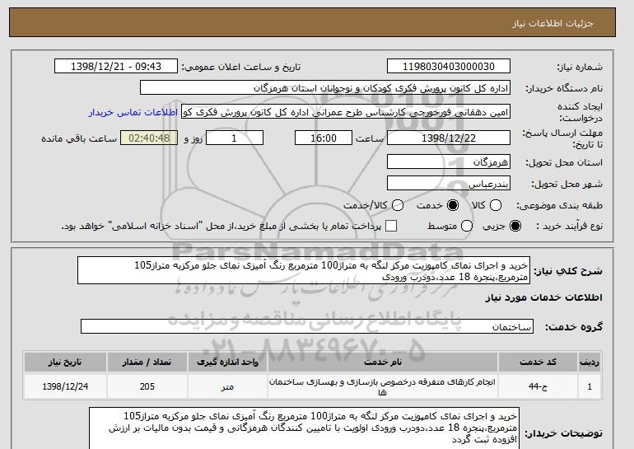Click the deadline time field 16:00
634x449 pixels.
[324, 138]
